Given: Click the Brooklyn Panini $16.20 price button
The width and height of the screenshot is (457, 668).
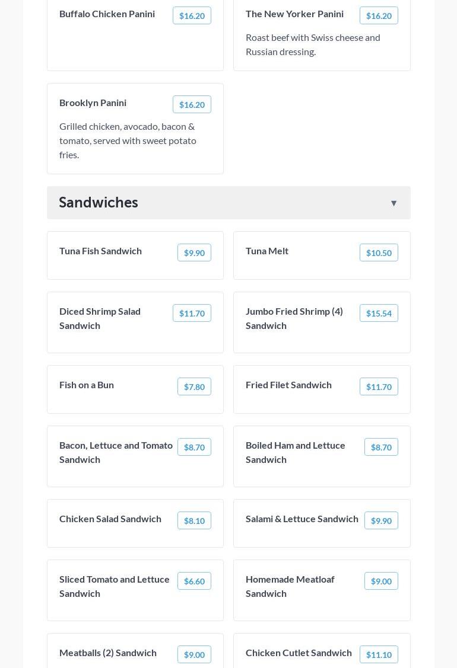Looking at the screenshot, I should coord(192,105).
